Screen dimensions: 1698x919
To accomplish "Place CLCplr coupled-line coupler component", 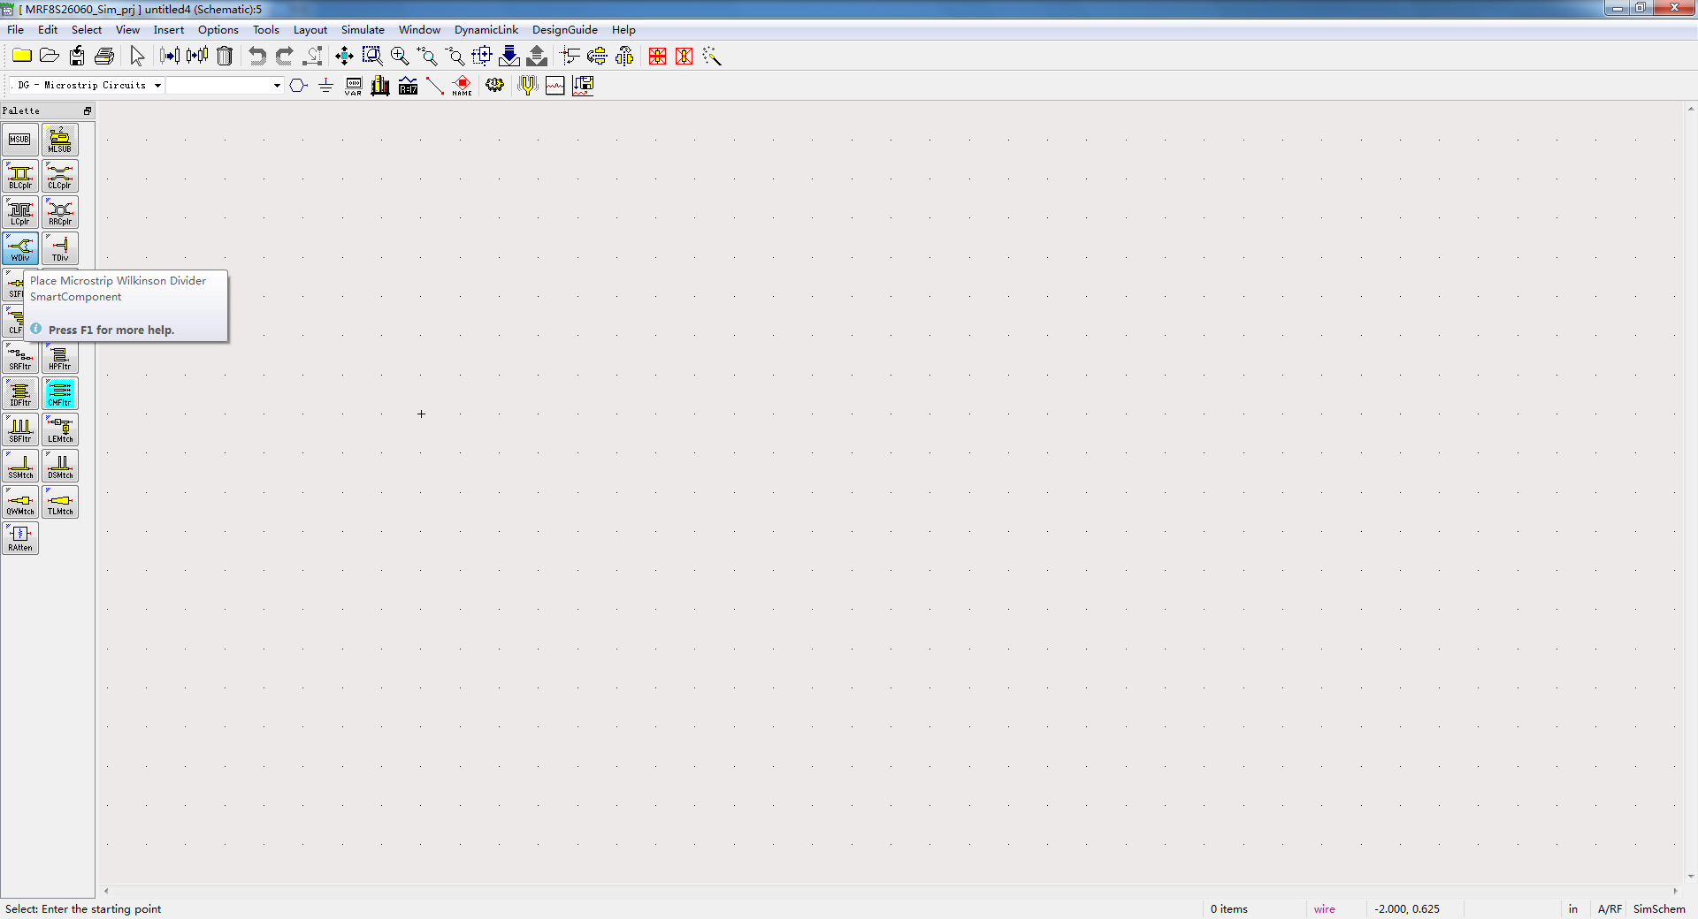I will tap(60, 176).
